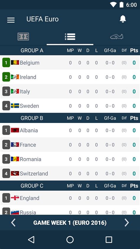Select England in Group C
This screenshot has height=249, width=140.
click(70, 198)
